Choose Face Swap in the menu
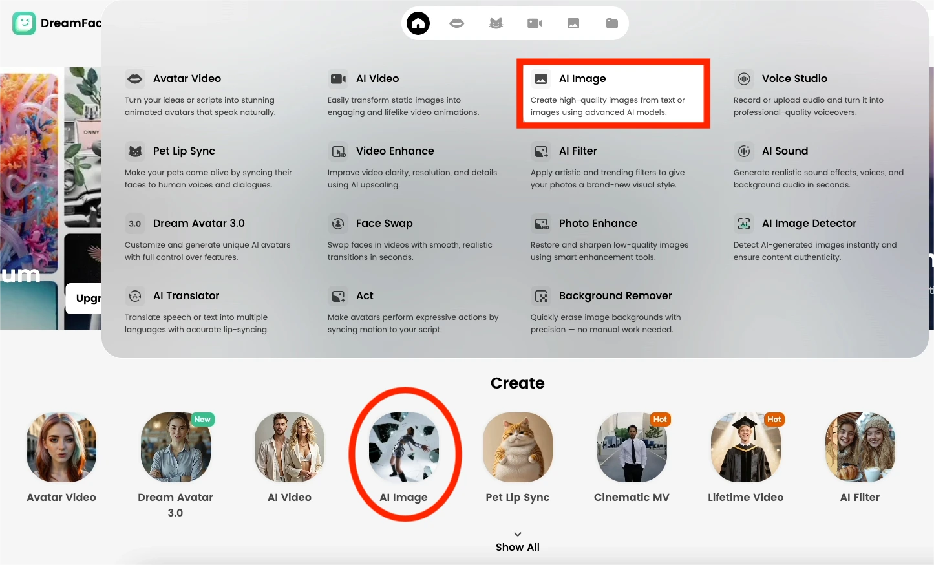The image size is (934, 565). (x=384, y=224)
